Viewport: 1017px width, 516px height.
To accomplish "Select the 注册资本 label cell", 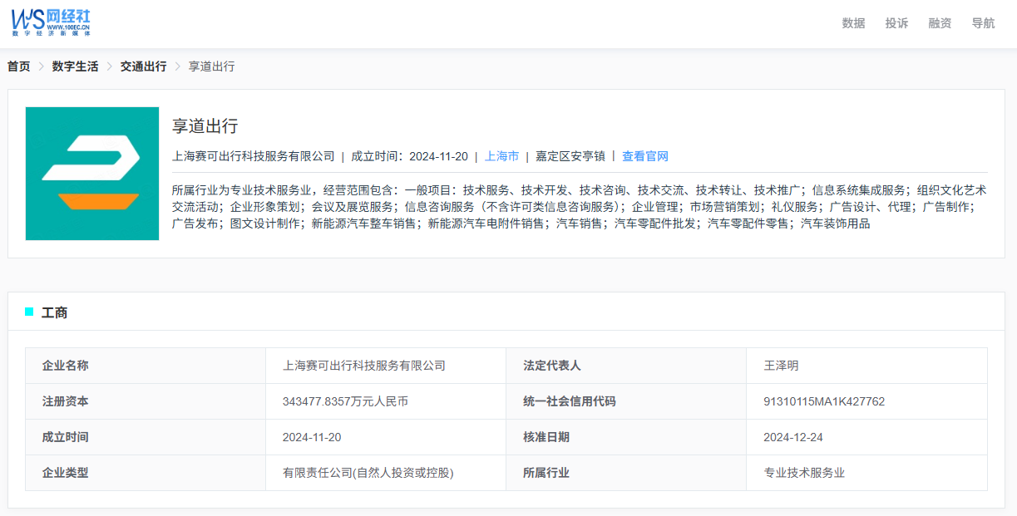I will click(x=146, y=401).
